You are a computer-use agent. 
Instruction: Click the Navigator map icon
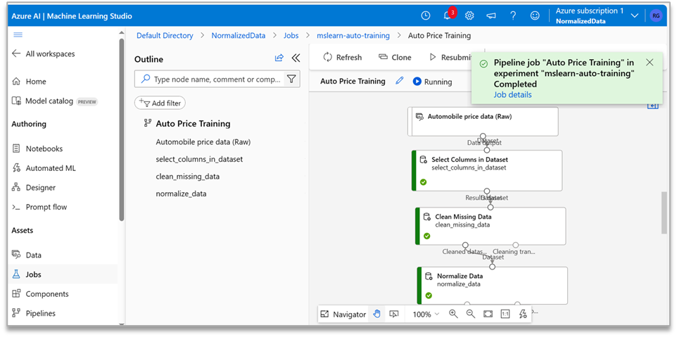click(x=325, y=314)
